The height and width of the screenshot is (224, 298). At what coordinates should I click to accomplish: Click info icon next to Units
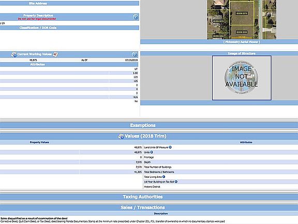[x=152, y=152]
